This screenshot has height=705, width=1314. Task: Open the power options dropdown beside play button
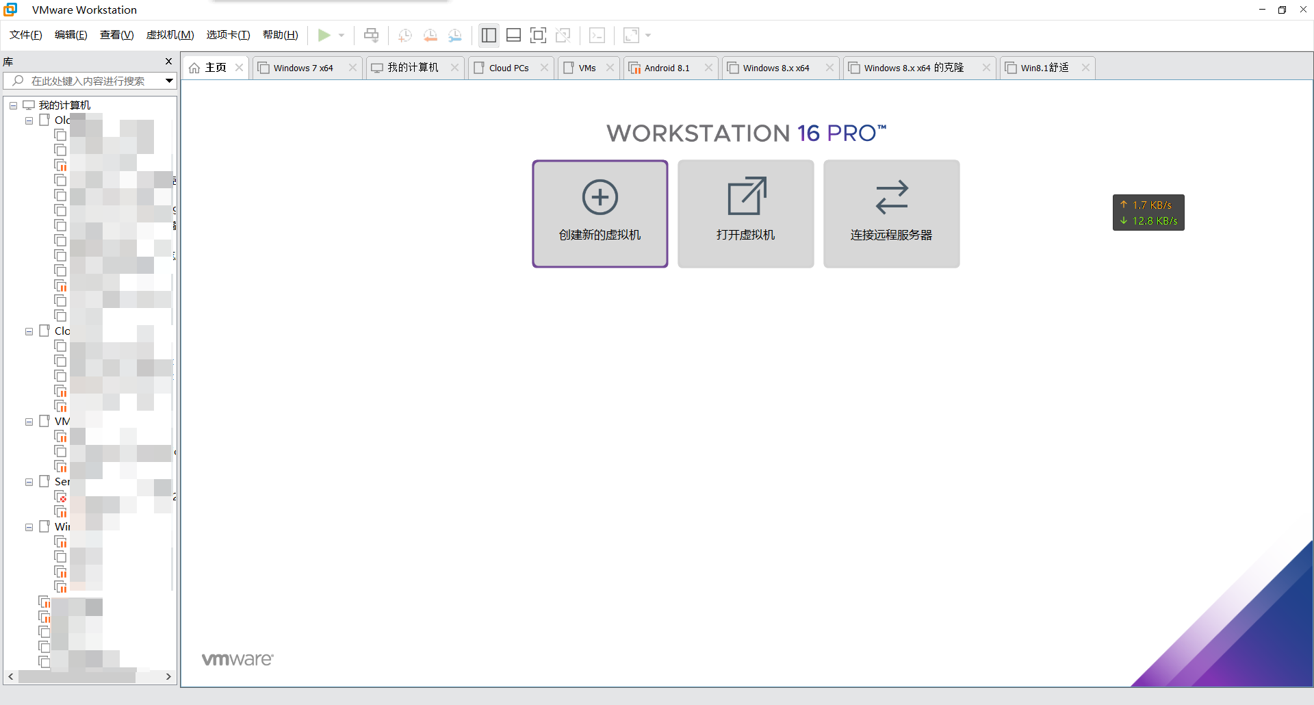342,35
